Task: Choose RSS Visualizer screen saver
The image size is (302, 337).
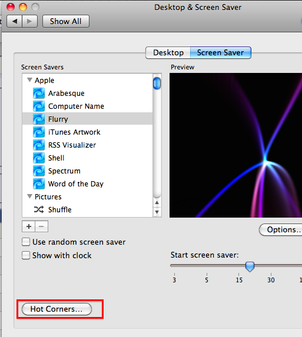Action: tap(72, 145)
